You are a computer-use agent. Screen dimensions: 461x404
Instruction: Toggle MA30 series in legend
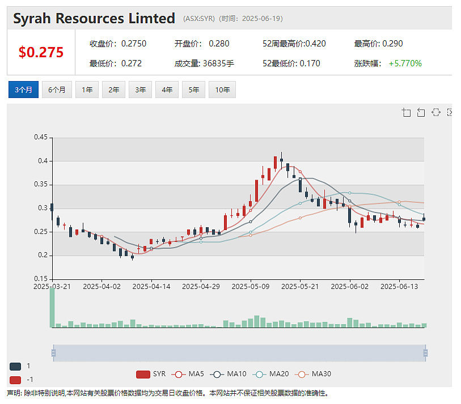coord(313,374)
